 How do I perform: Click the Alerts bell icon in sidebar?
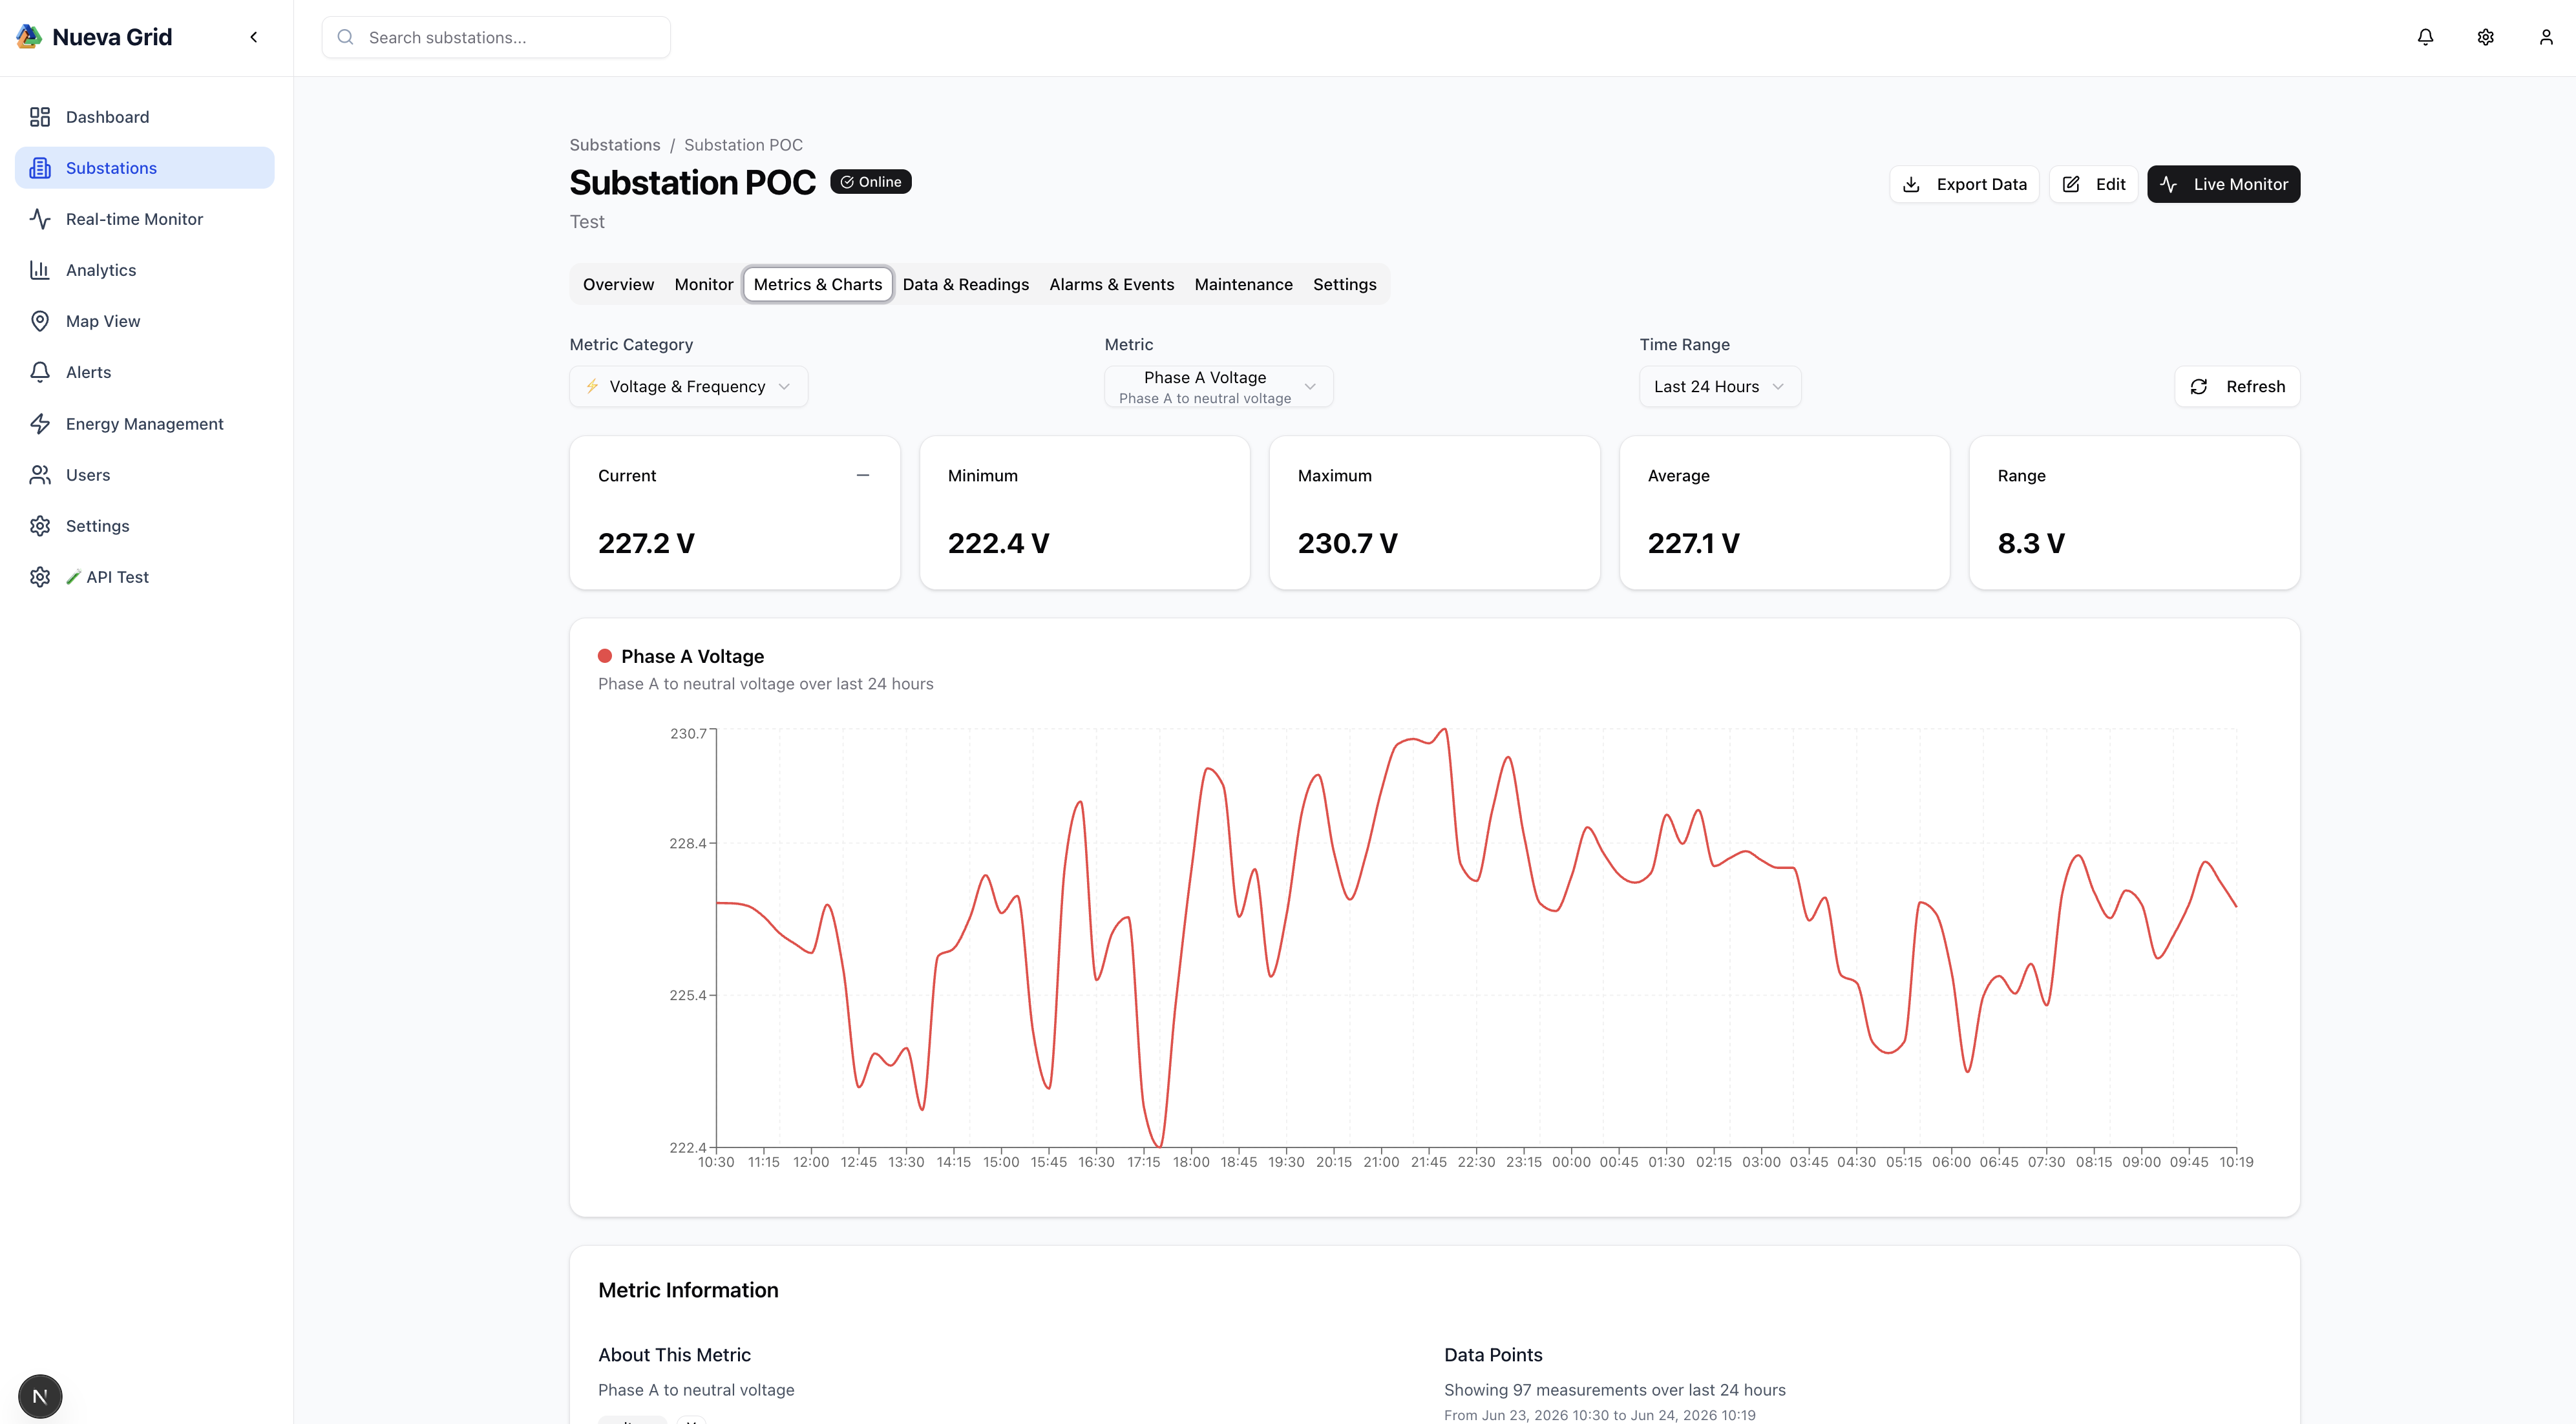coord(40,372)
